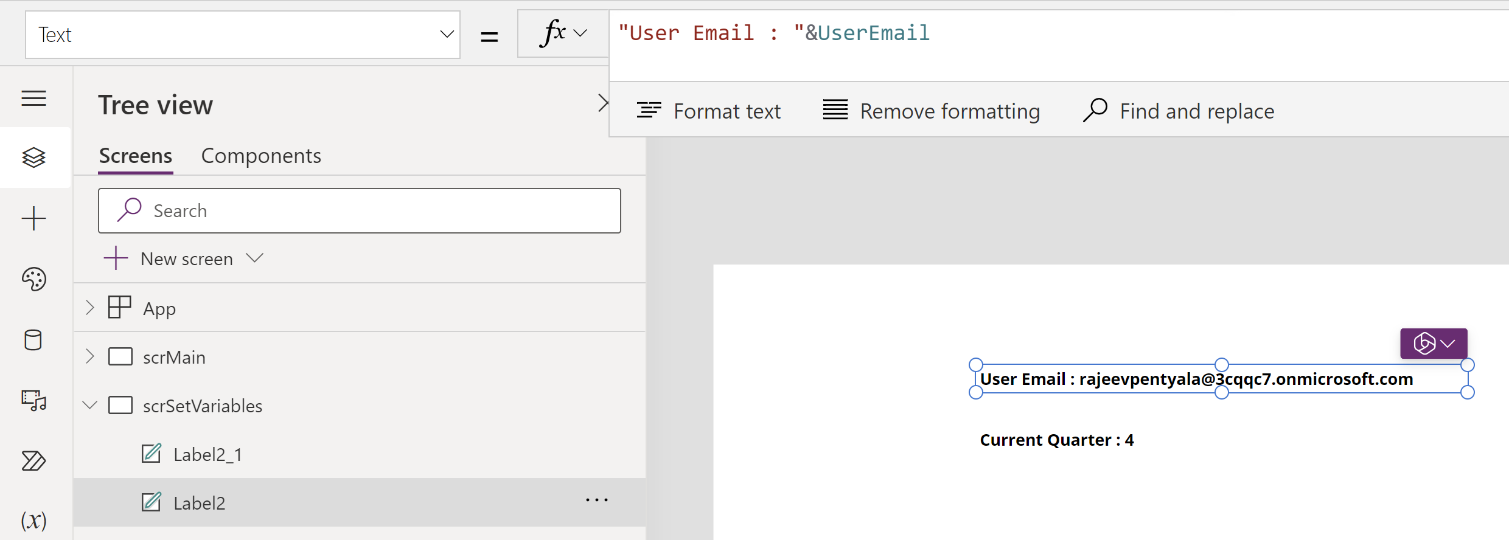Switch to the Components tab
The width and height of the screenshot is (1509, 540).
point(261,156)
